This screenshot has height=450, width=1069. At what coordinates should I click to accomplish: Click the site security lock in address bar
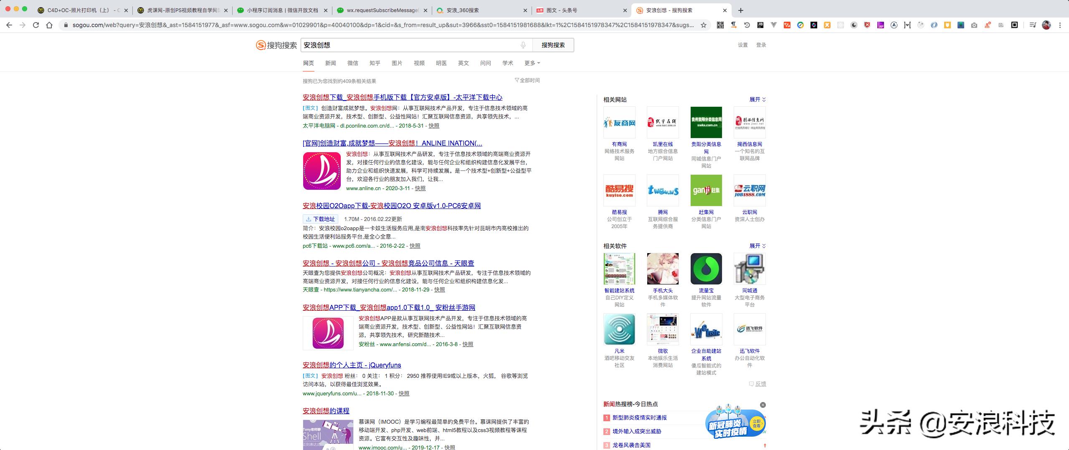pyautogui.click(x=66, y=25)
